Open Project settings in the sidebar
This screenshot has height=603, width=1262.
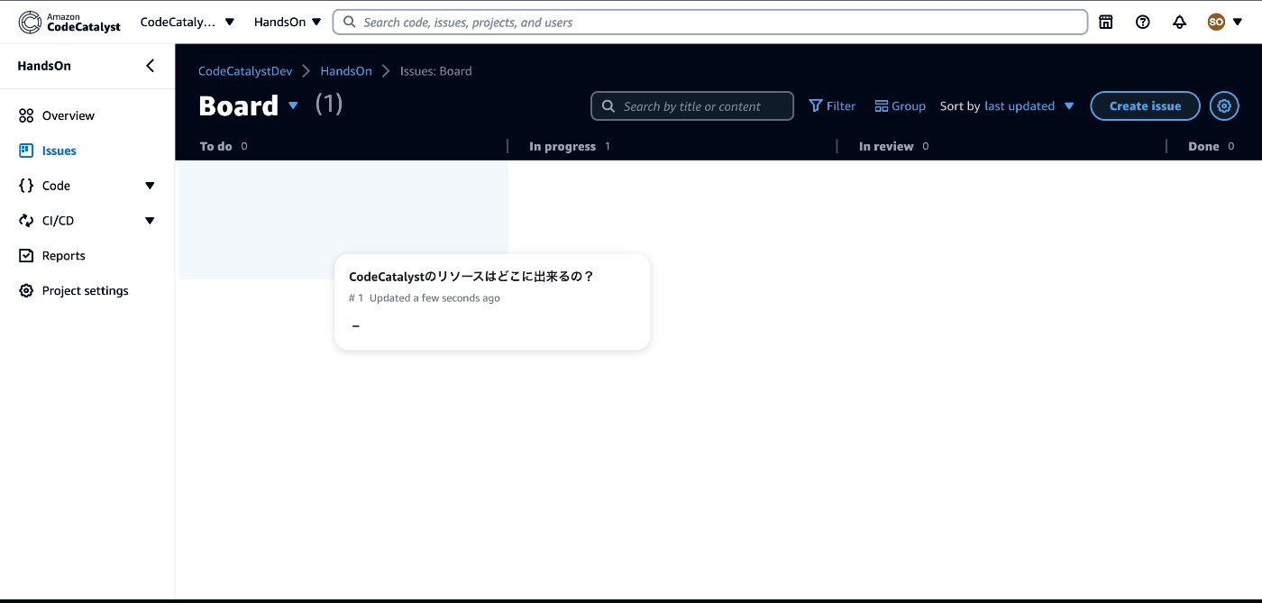(x=87, y=291)
